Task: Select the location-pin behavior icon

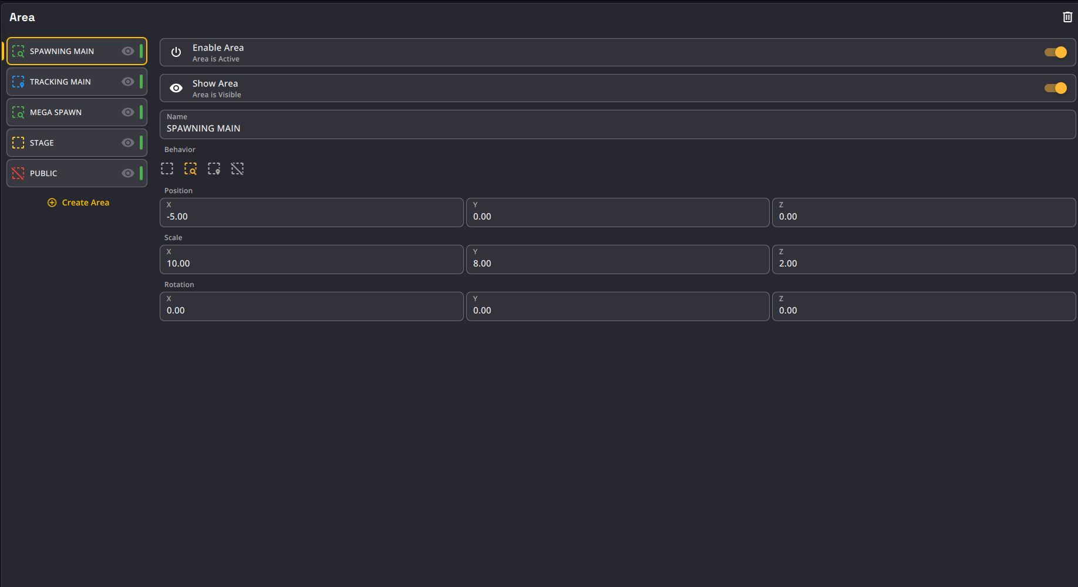Action: click(x=214, y=169)
